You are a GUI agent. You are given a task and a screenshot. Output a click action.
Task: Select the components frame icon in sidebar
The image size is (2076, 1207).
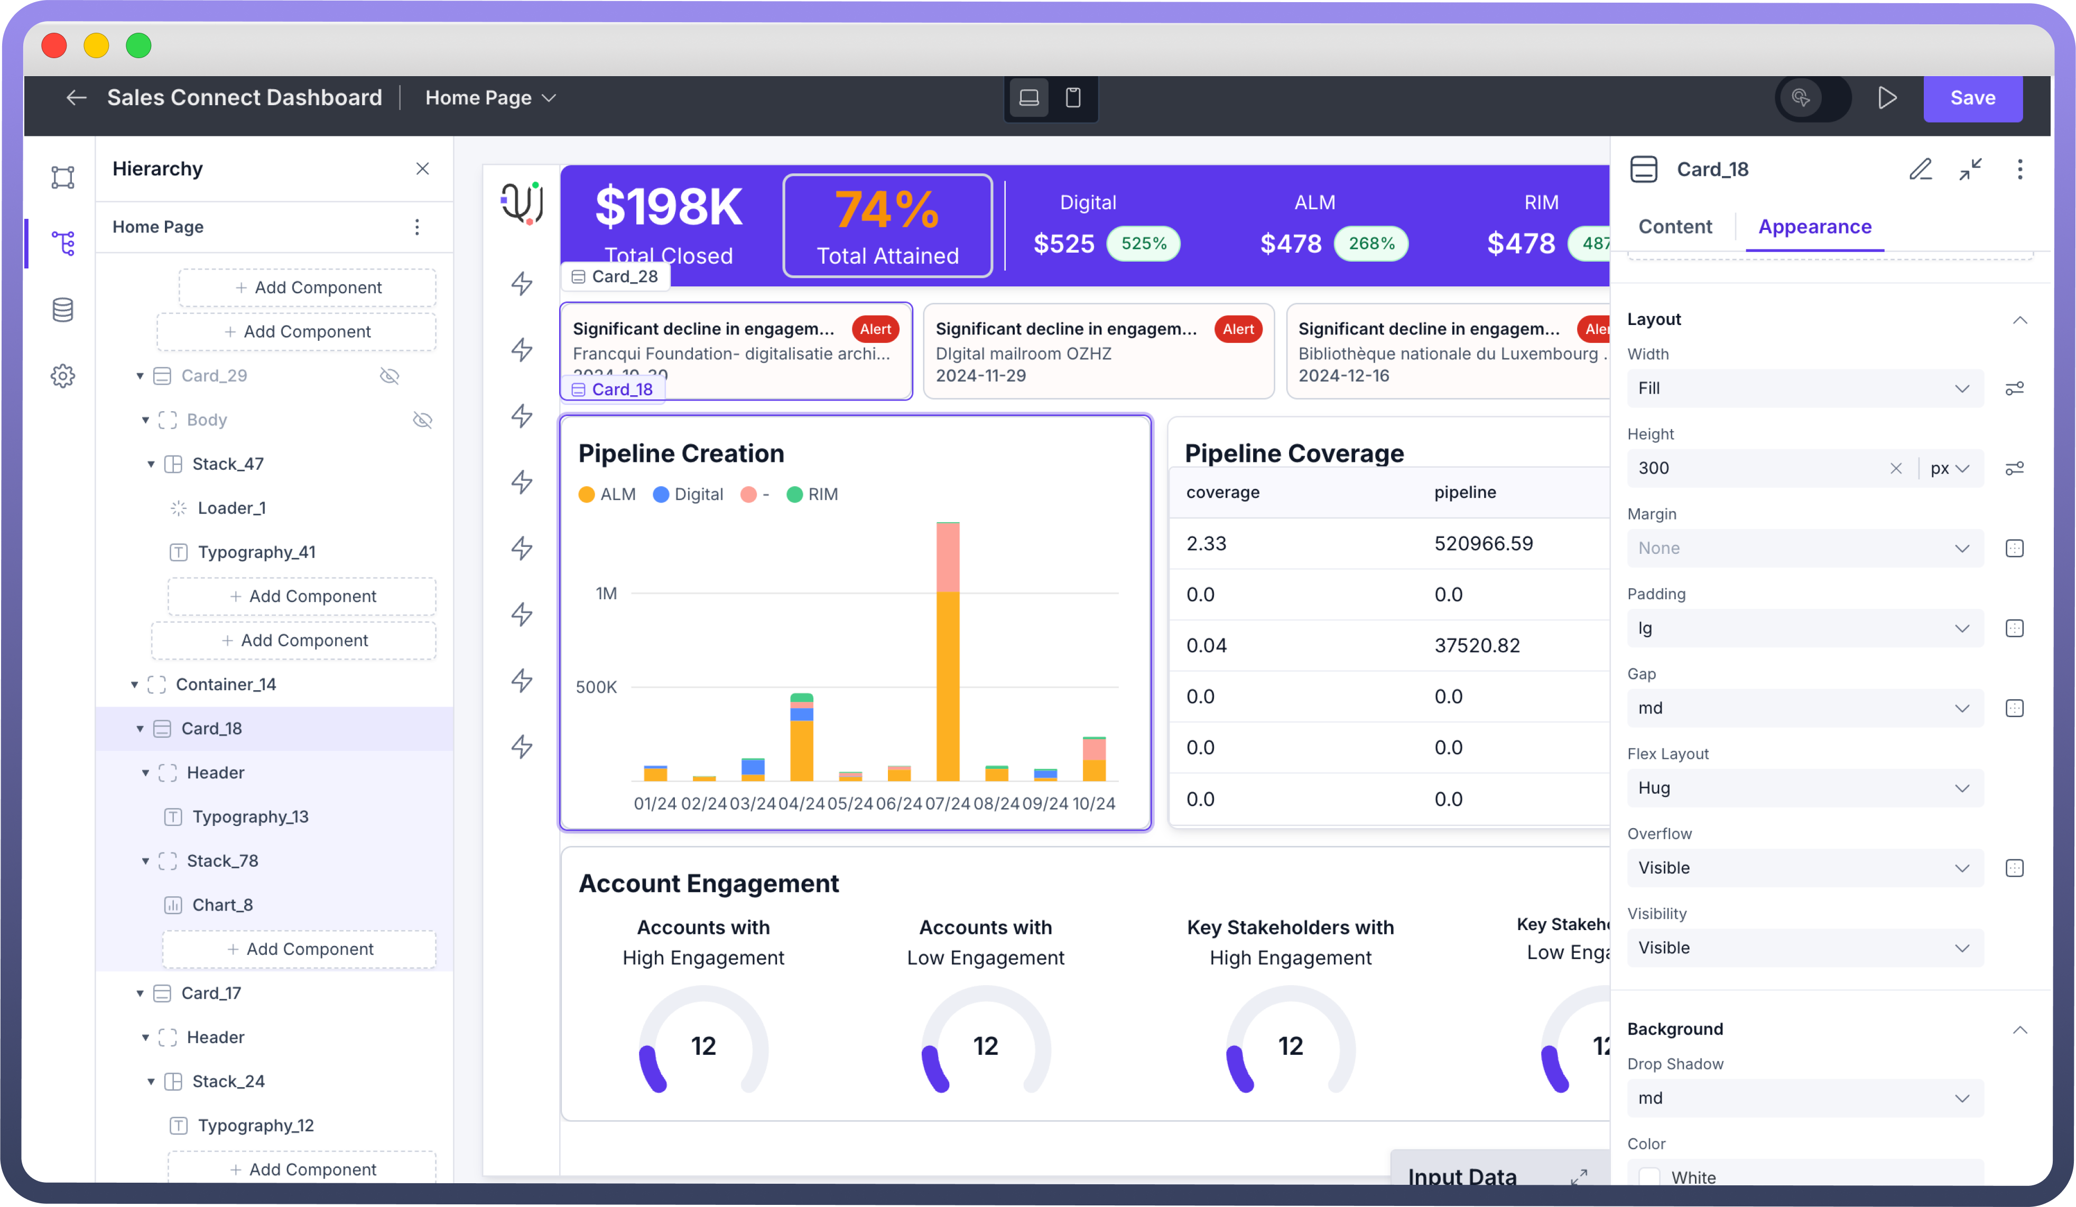click(x=62, y=177)
